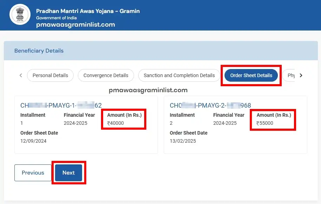The width and height of the screenshot is (321, 204).
Task: Click Installment label in the first card
Action: [33, 115]
